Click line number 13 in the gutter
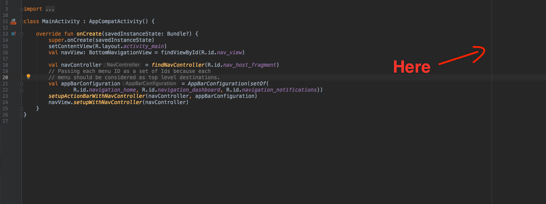546x204 pixels. click(5, 34)
